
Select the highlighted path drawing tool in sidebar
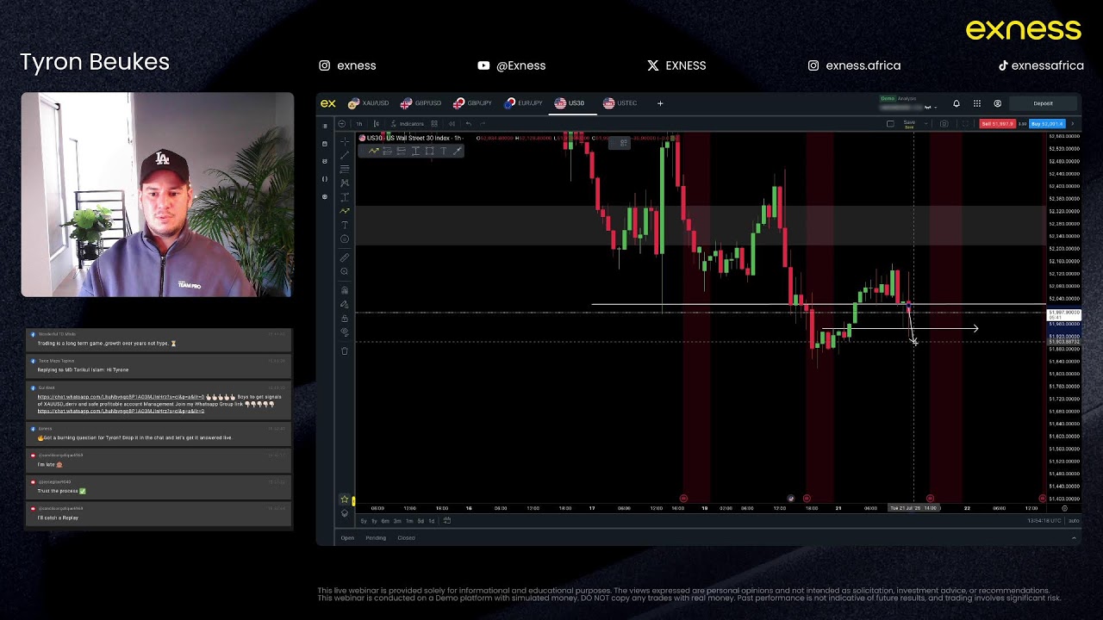coord(345,211)
